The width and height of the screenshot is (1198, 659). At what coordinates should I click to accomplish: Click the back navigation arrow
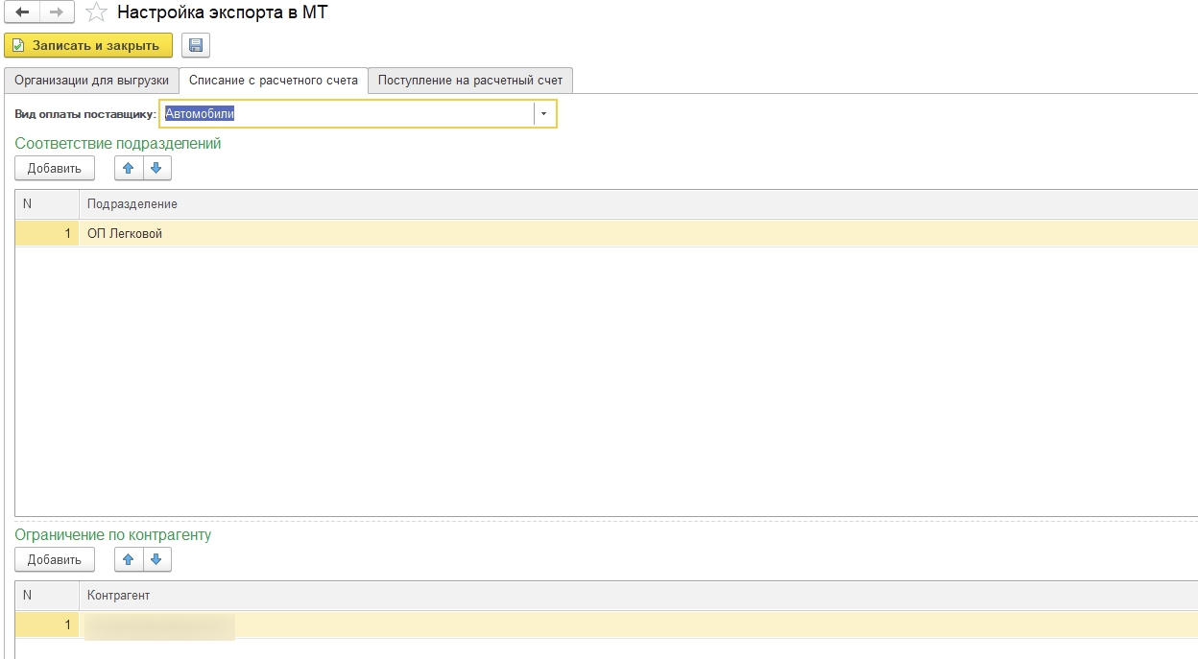coord(22,12)
